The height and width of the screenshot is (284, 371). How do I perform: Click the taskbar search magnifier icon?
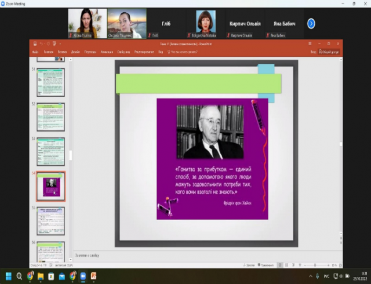click(x=19, y=276)
